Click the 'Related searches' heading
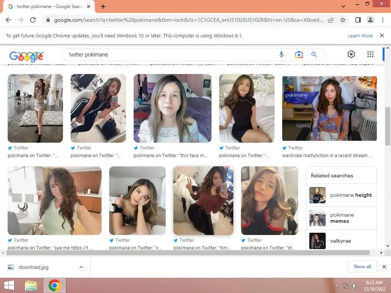This screenshot has width=391, height=293. [332, 175]
